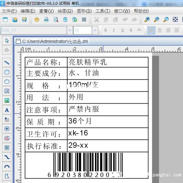Open the database settings icon

[65, 20]
